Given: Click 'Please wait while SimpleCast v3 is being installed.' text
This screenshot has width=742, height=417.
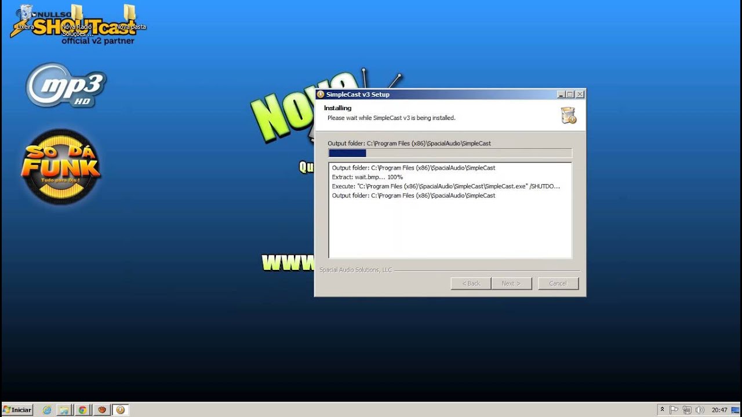Looking at the screenshot, I should pyautogui.click(x=391, y=118).
